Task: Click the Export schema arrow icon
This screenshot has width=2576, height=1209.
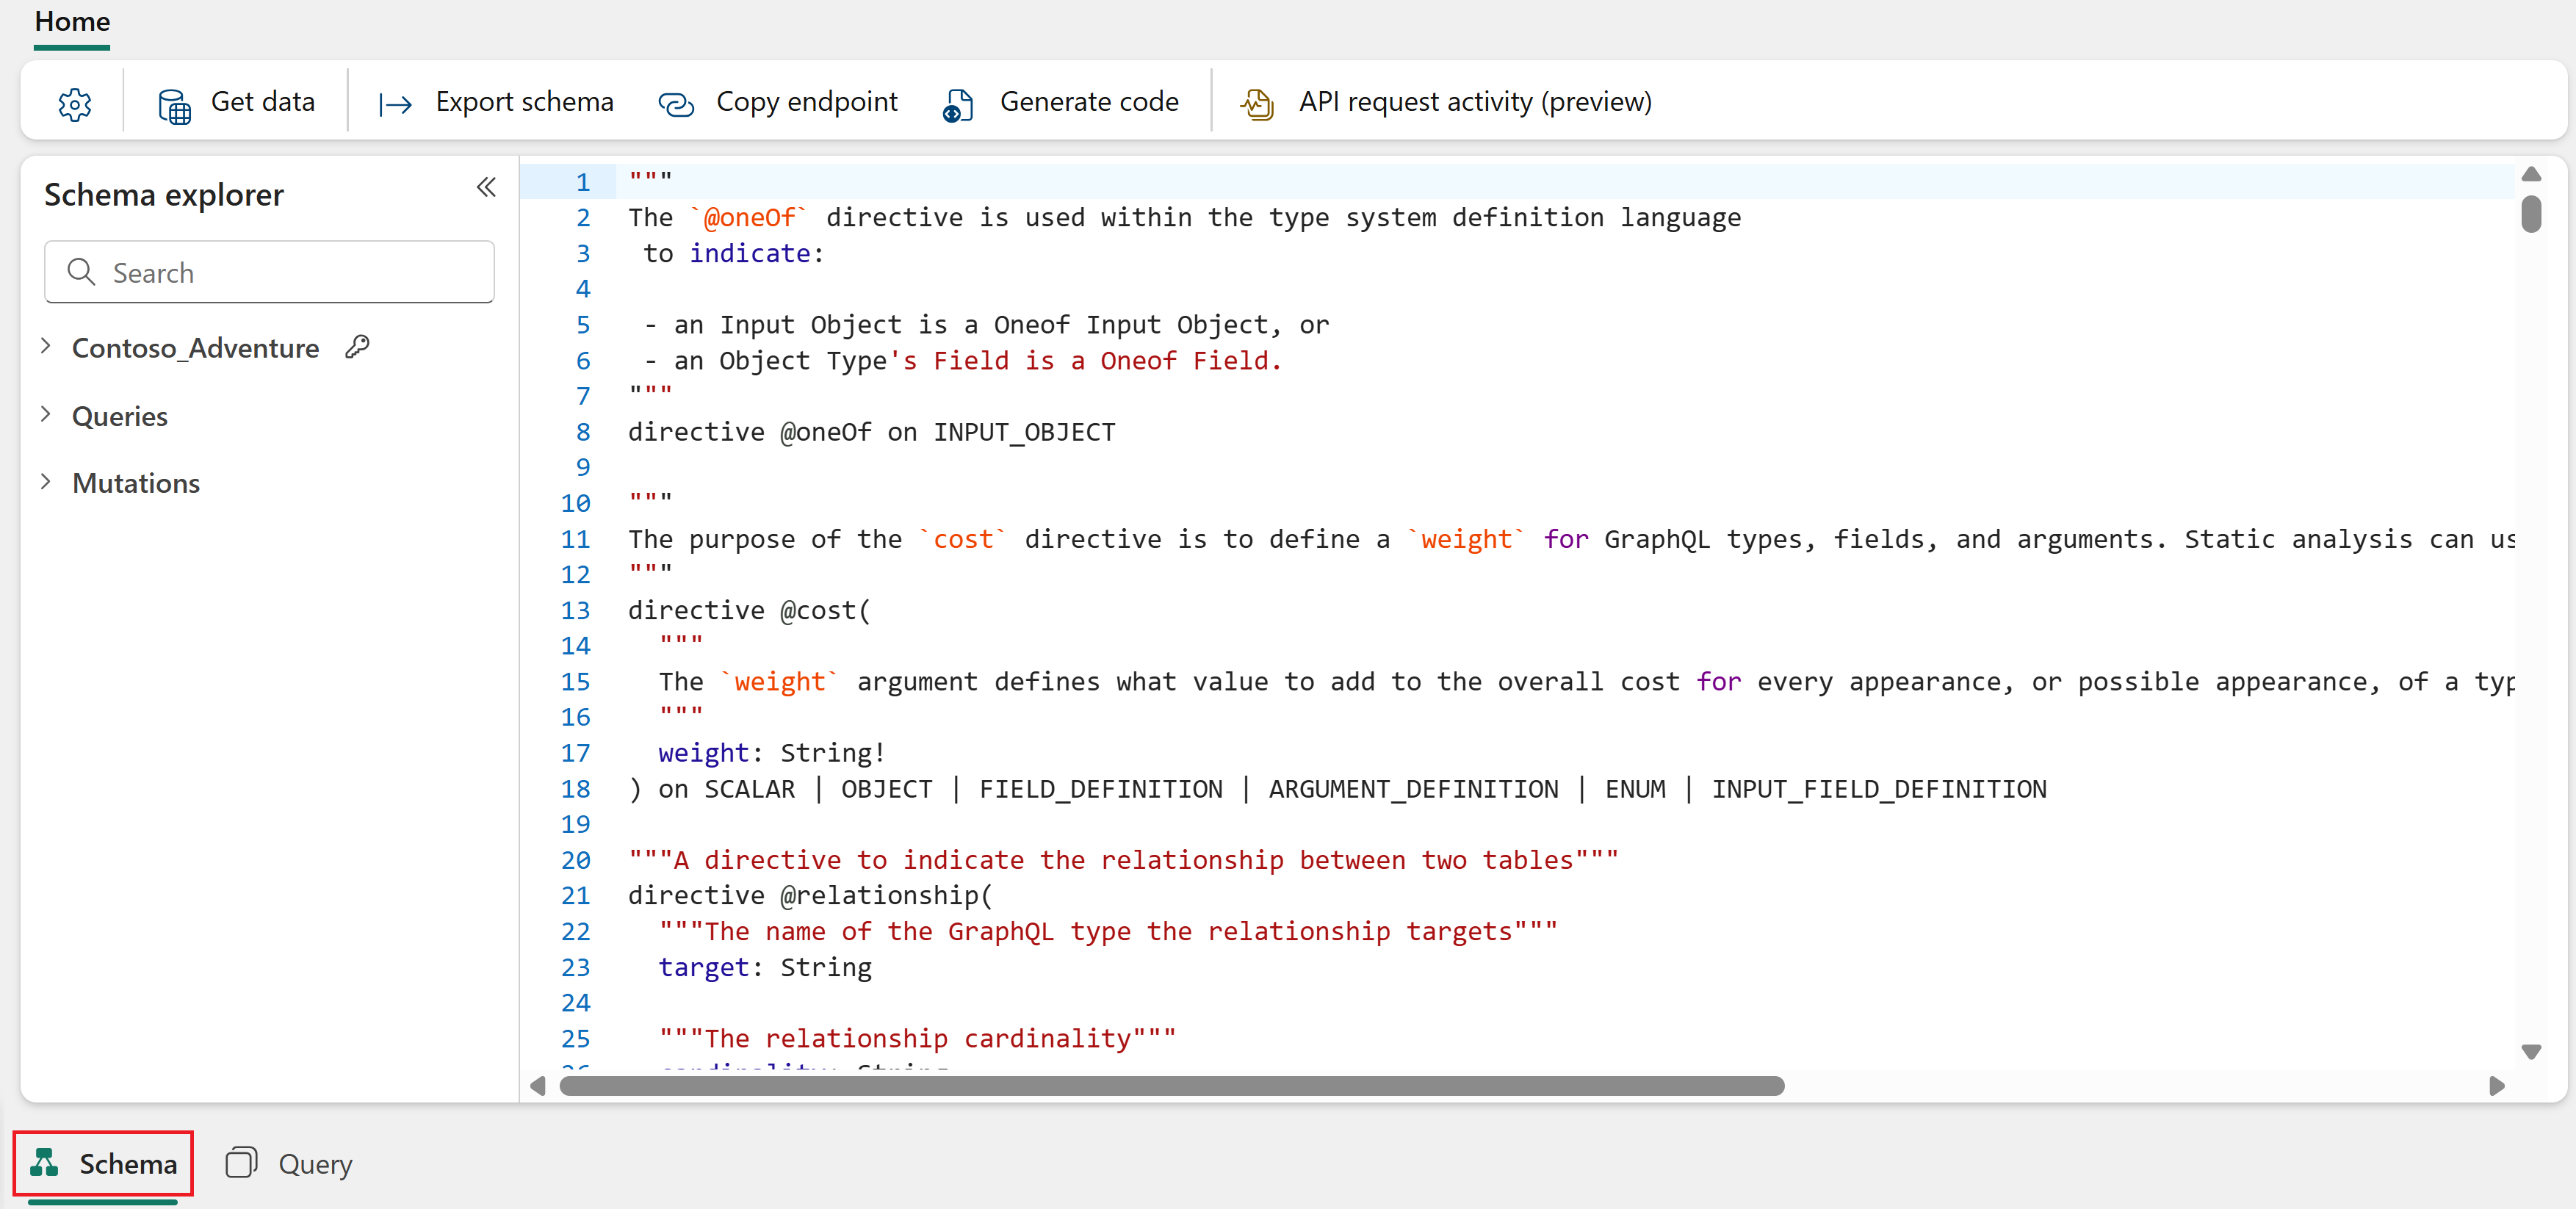Action: point(395,104)
